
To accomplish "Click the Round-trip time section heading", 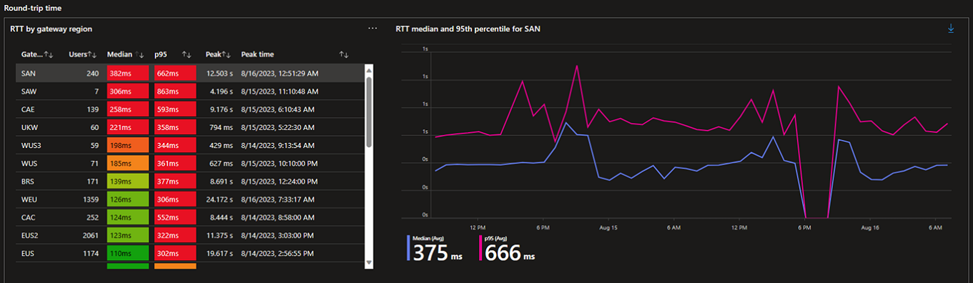I will click(32, 7).
